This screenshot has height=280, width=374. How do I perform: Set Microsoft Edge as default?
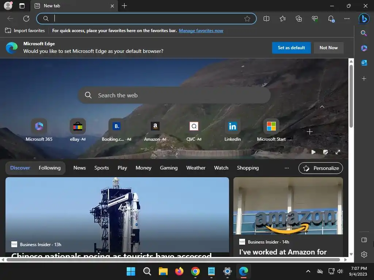[291, 48]
